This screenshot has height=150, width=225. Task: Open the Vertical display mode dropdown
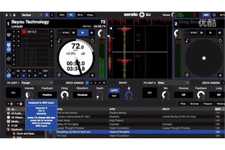click(x=32, y=15)
